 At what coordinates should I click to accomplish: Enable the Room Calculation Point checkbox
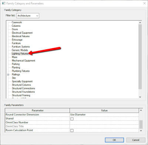(x=72, y=131)
